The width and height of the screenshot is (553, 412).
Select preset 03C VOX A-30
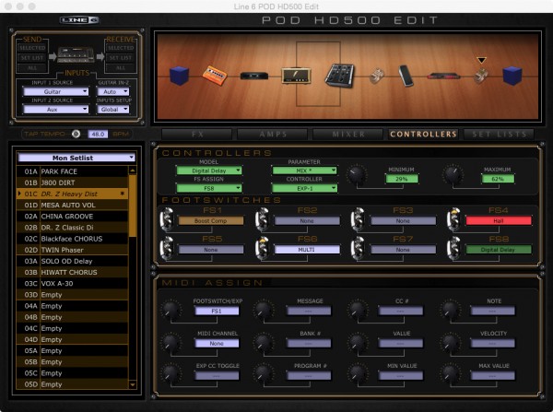(x=72, y=284)
